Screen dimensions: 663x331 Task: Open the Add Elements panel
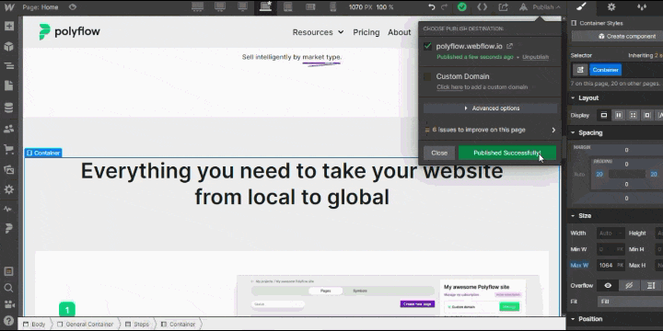(9, 26)
